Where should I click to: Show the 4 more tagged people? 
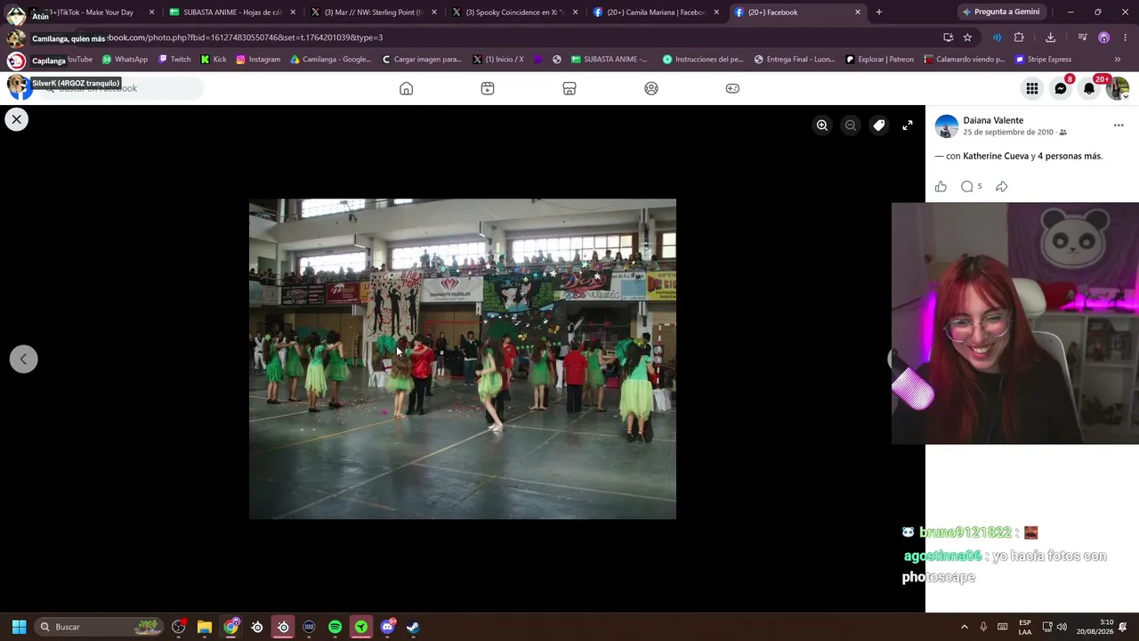point(1070,156)
